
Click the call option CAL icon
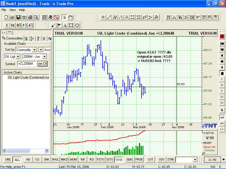(x=25, y=25)
